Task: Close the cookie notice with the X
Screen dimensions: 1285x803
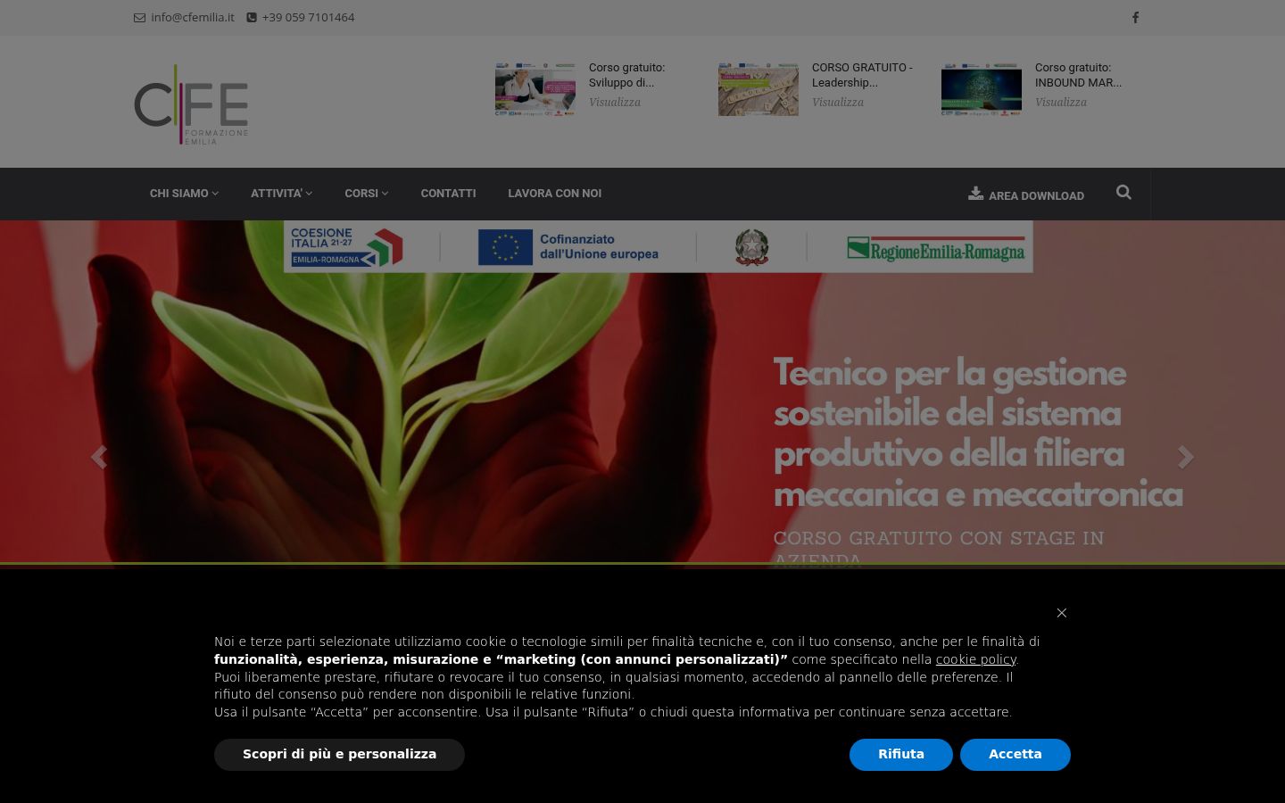Action: pos(1061,613)
